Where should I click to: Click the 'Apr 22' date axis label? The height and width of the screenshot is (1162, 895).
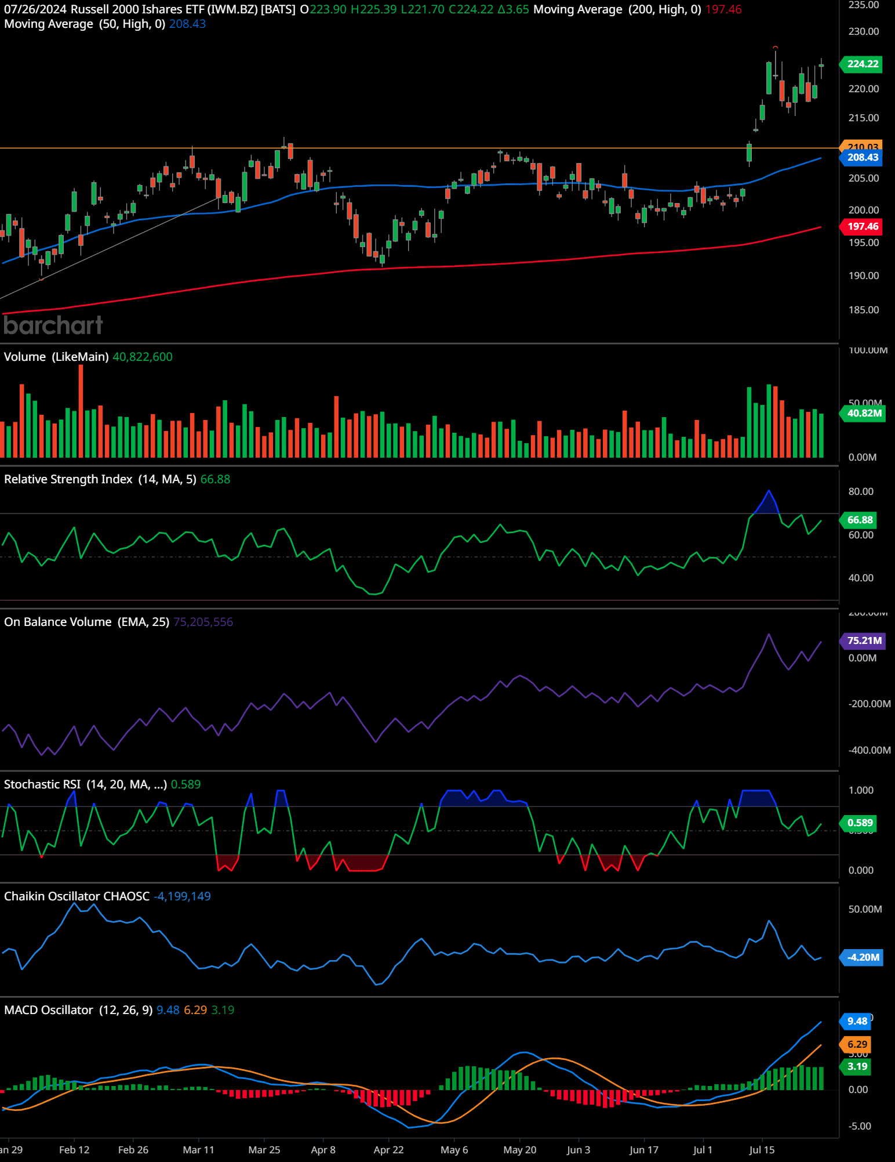[x=388, y=1150]
